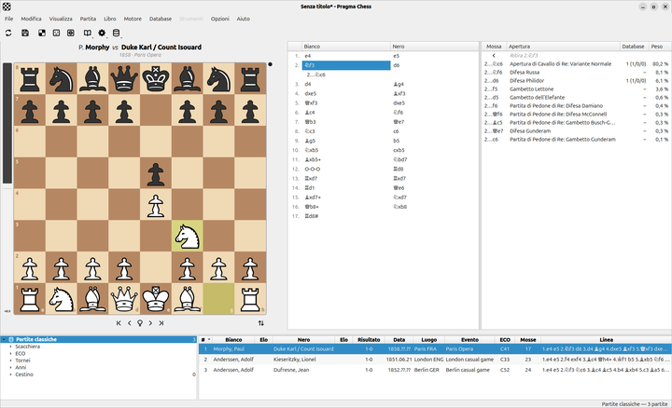Click the lightbulb hint icon below board
This screenshot has width=672, height=408.
(140, 323)
